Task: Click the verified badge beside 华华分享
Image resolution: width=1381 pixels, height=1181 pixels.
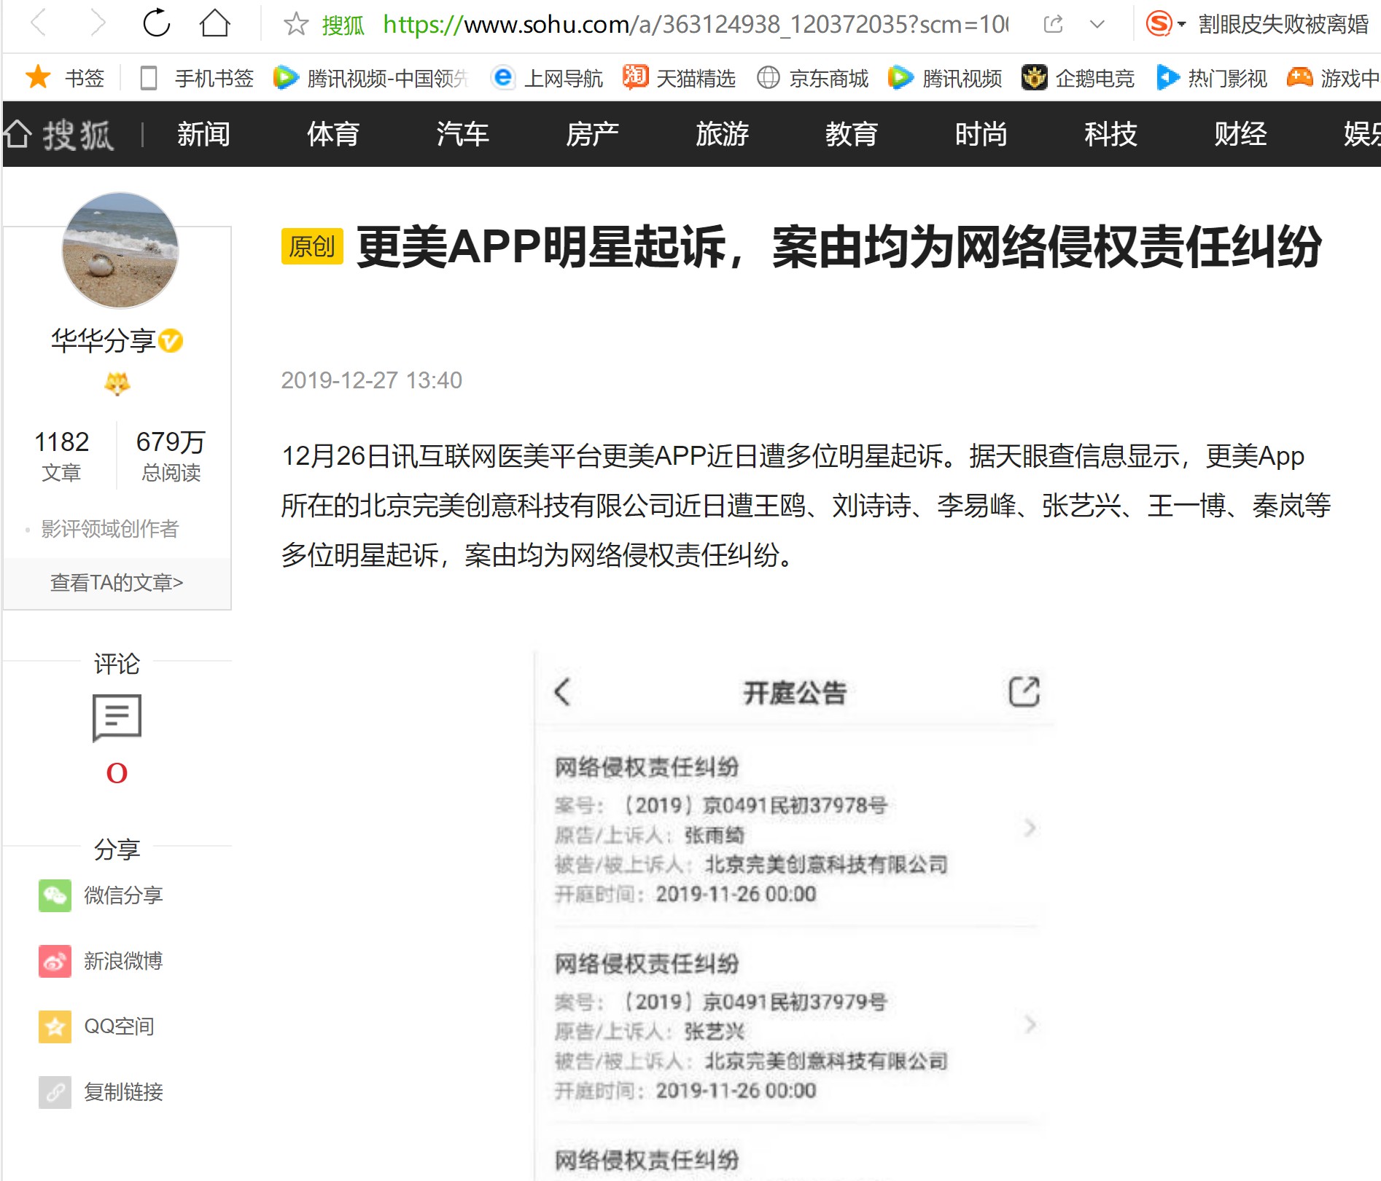Action: click(171, 340)
